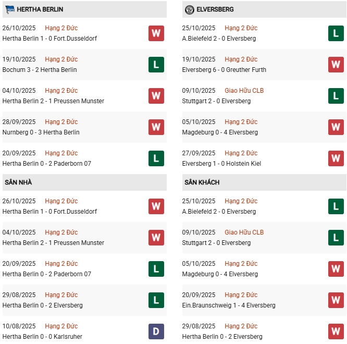Open the Elversberg 6 - 0 Greuther Furth match
Screen dimensions: 347x344
[224, 70]
